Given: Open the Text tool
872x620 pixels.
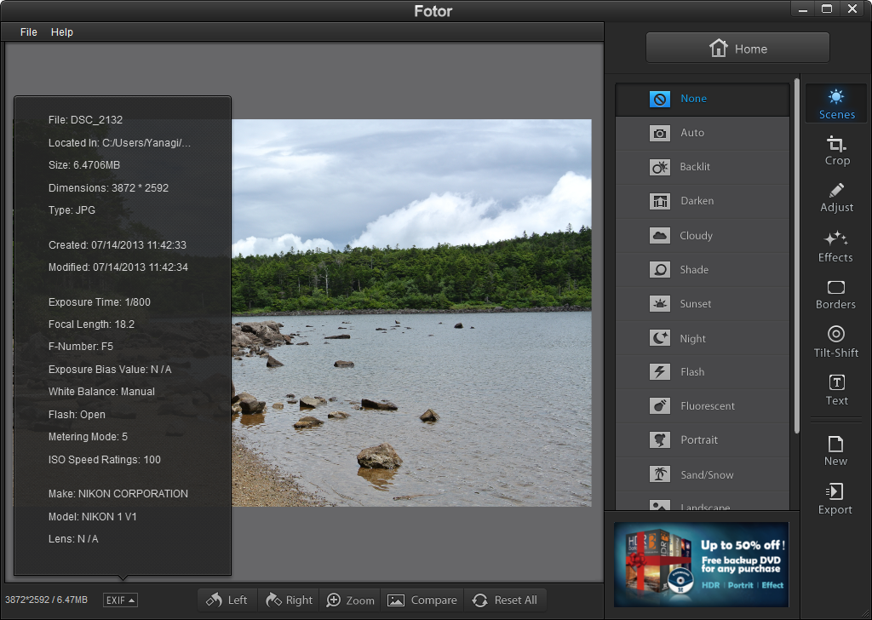Looking at the screenshot, I should 836,390.
